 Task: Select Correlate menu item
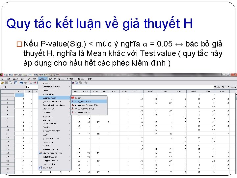[x=55, y=112]
